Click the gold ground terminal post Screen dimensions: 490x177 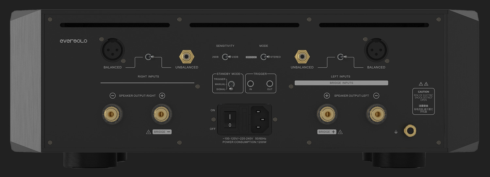(x=410, y=131)
